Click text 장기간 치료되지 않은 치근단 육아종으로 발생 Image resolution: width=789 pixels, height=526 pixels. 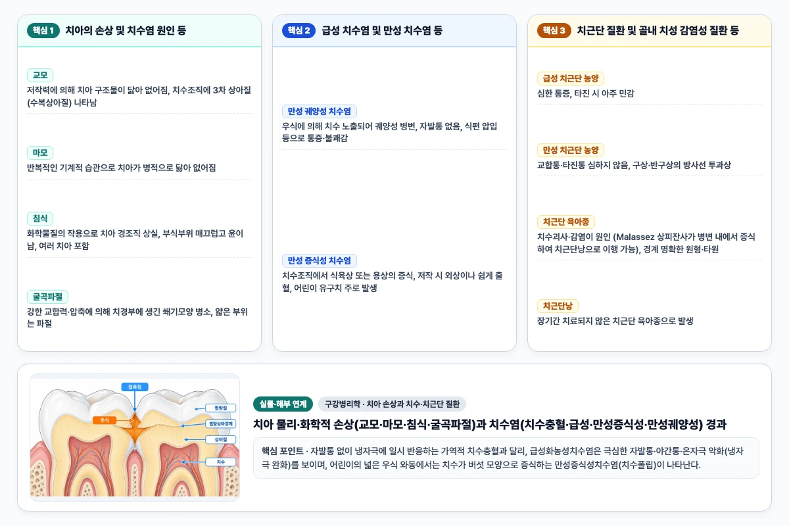point(615,321)
